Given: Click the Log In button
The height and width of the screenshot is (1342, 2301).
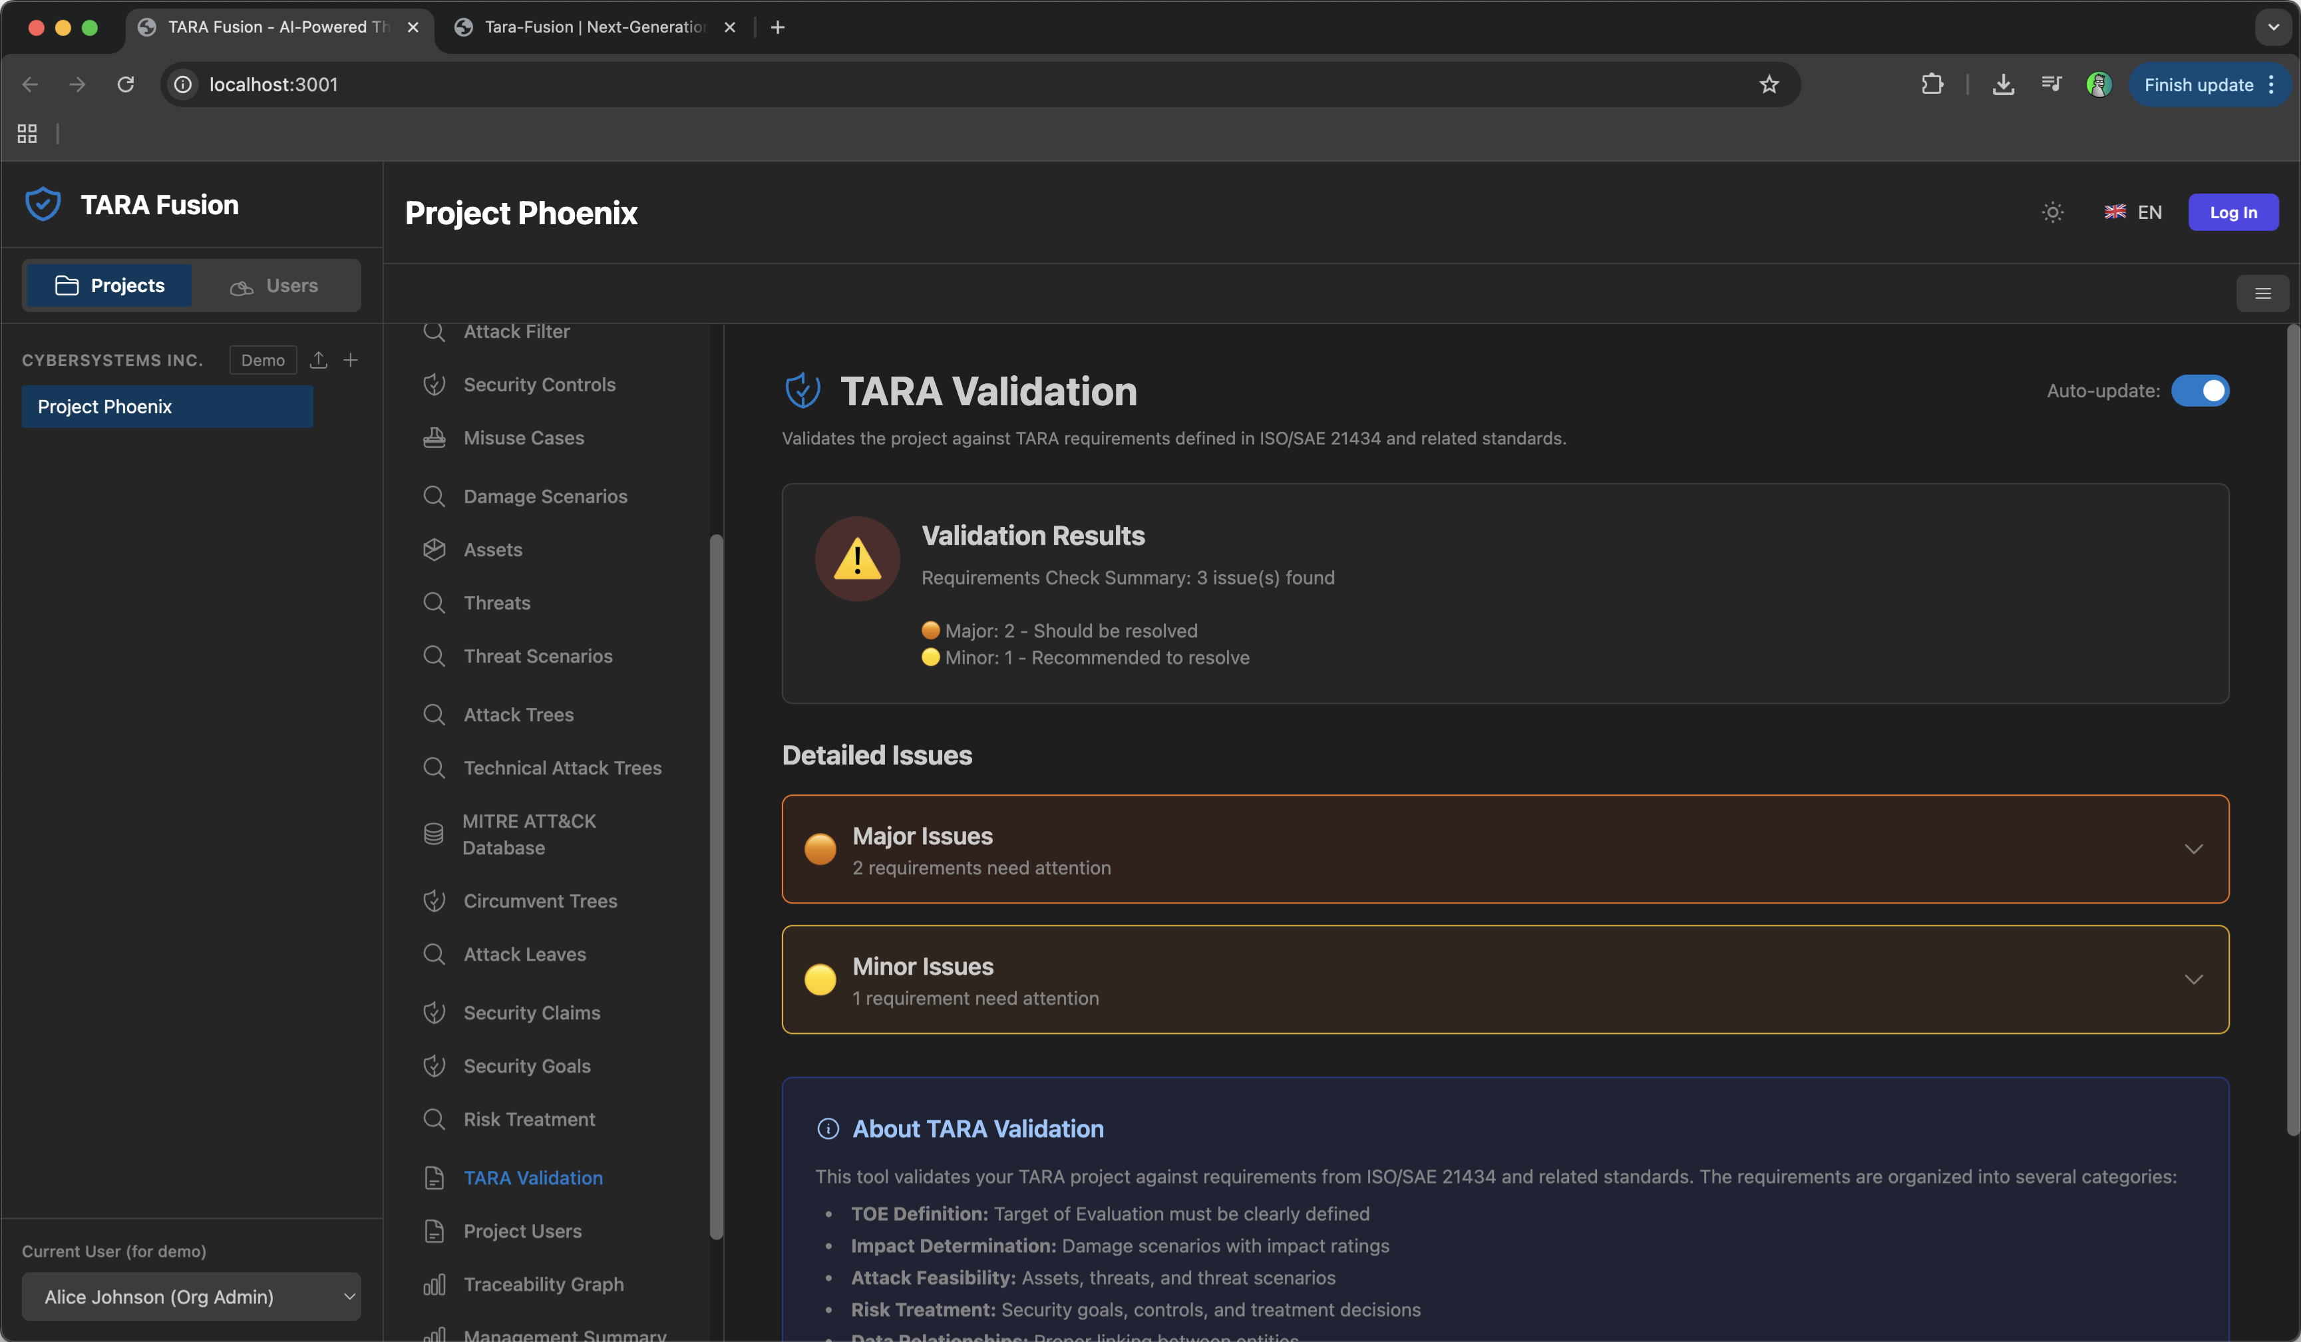Looking at the screenshot, I should [2232, 212].
